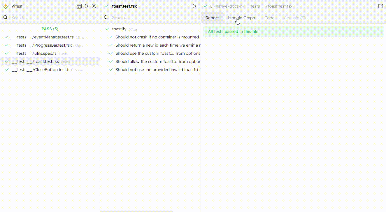
Task: Click the Vitest logo icon
Action: pos(6,6)
